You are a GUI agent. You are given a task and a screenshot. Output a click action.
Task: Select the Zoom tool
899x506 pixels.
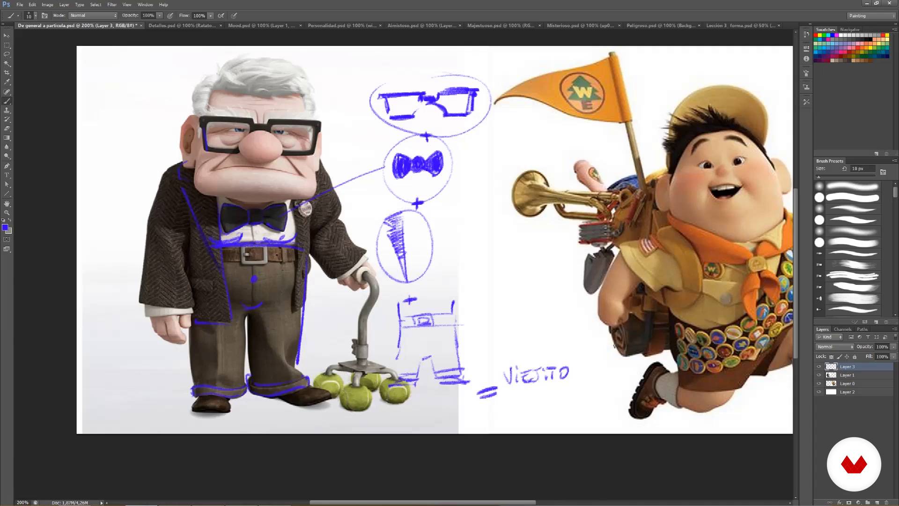[x=7, y=213]
